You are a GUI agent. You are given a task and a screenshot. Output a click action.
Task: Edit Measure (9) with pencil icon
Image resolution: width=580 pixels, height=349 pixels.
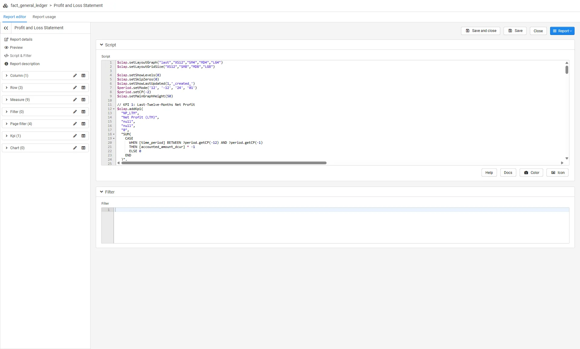(75, 100)
